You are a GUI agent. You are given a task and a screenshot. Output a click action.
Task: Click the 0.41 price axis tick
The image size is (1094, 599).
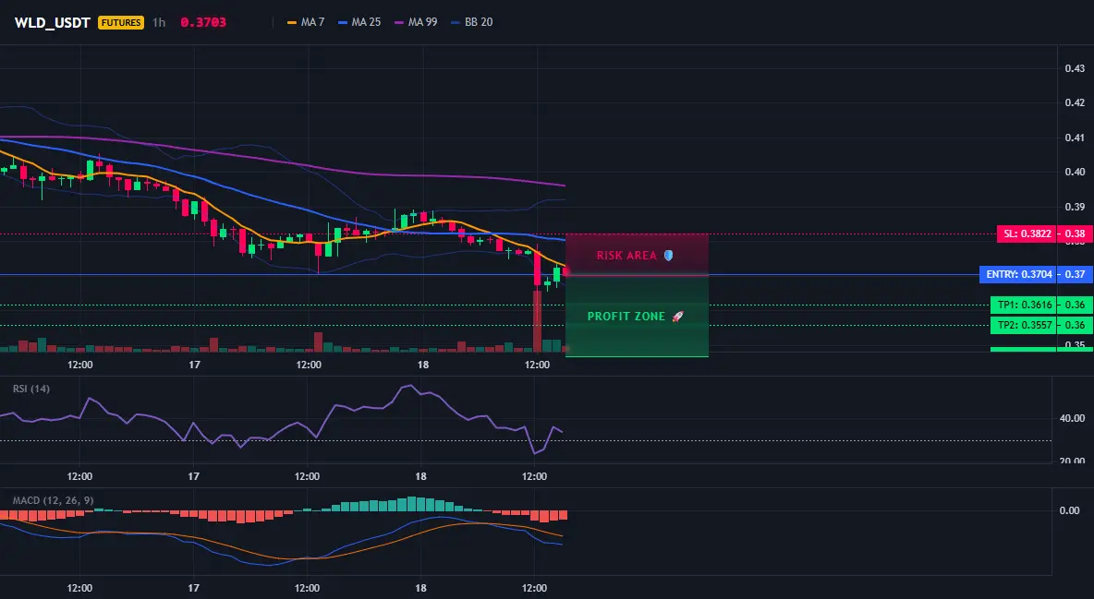click(1075, 138)
